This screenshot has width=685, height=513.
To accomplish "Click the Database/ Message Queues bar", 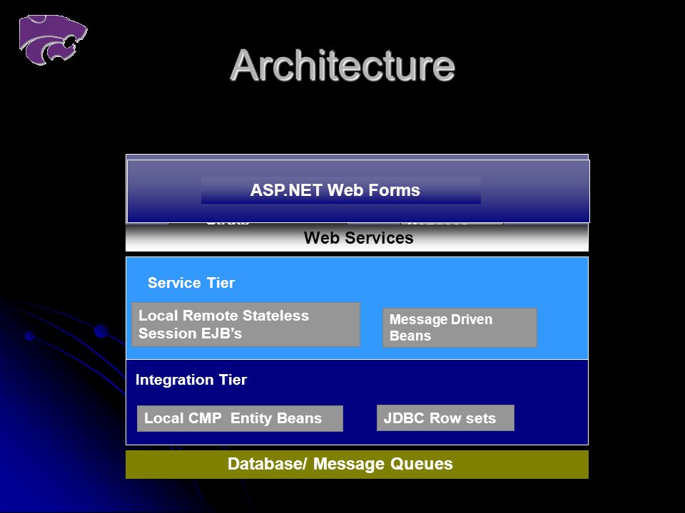I will [357, 464].
